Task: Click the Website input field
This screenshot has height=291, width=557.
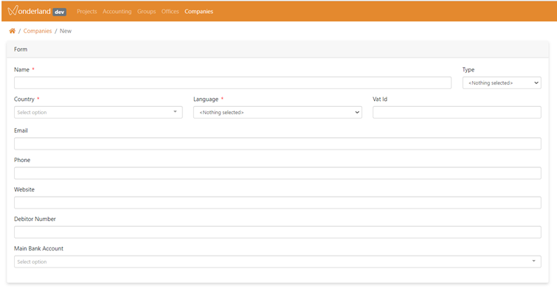Action: [x=277, y=203]
